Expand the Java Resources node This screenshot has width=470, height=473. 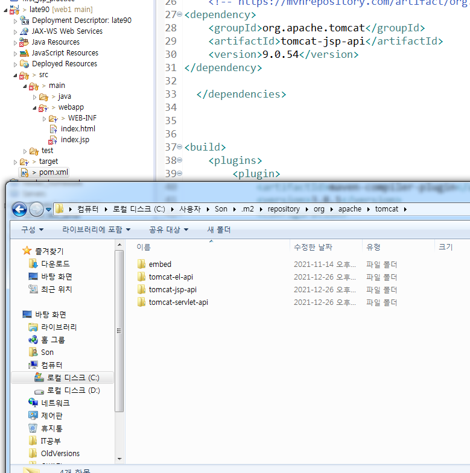[x=16, y=43]
